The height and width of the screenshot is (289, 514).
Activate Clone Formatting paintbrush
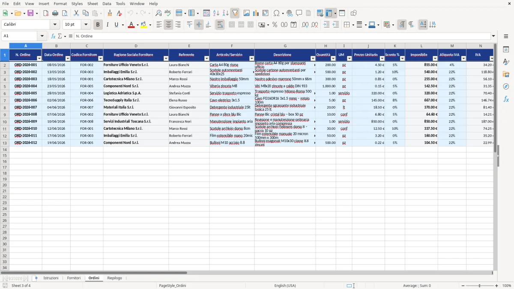pyautogui.click(x=110, y=13)
